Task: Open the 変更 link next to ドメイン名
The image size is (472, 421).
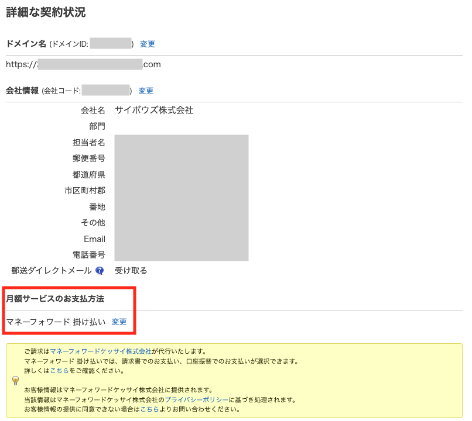Action: point(148,44)
